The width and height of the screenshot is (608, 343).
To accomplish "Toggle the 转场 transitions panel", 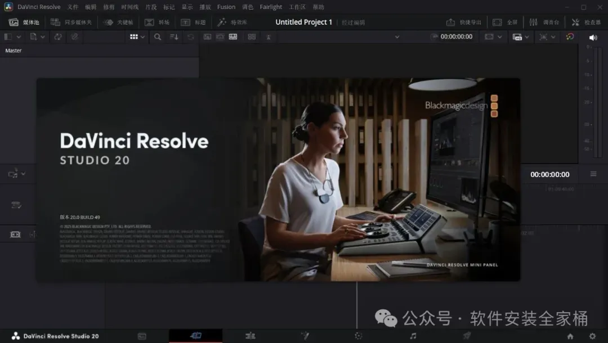I will click(x=157, y=22).
